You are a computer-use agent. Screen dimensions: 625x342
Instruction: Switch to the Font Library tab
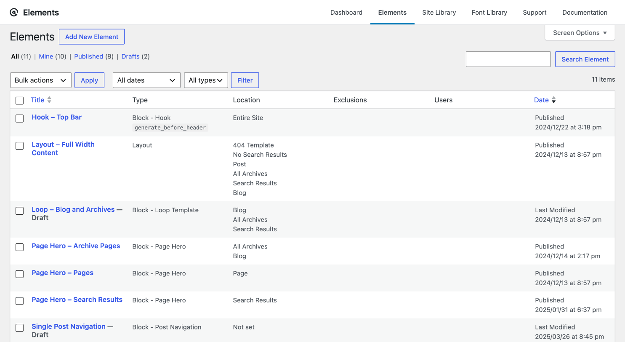[489, 12]
